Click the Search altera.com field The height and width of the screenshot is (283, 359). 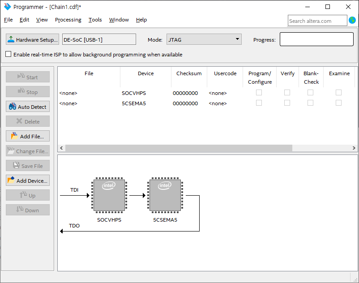point(317,21)
